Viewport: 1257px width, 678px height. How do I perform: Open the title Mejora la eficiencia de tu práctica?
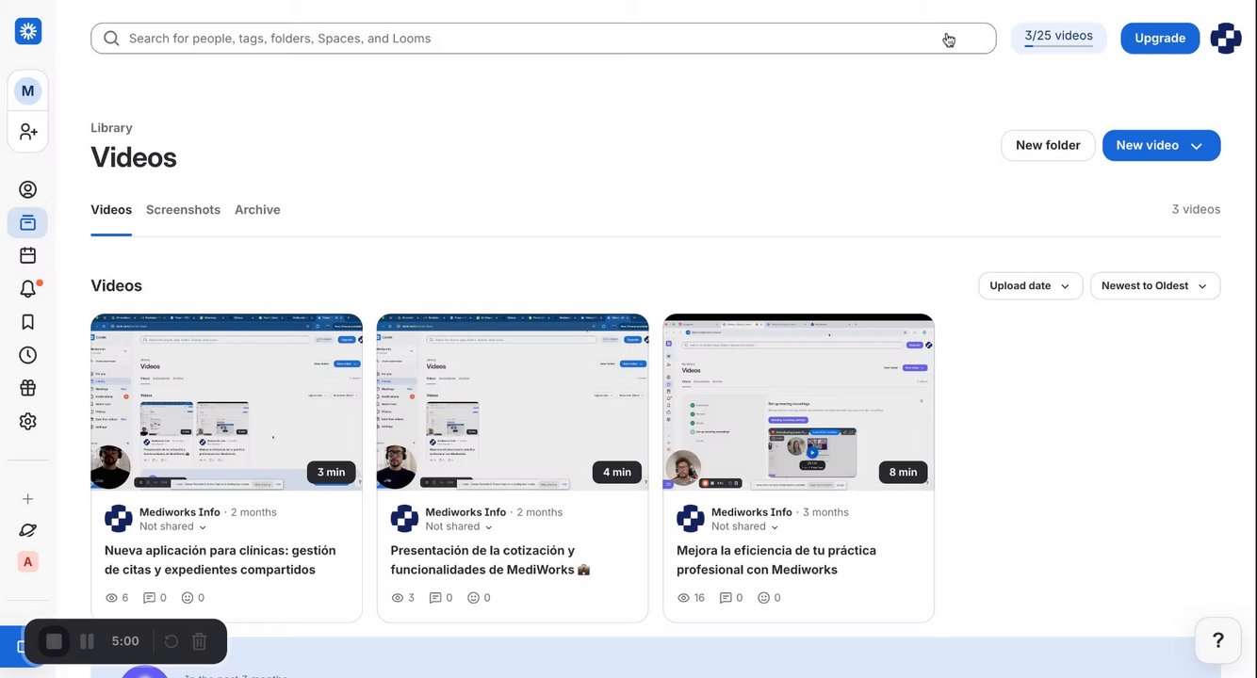click(x=776, y=560)
